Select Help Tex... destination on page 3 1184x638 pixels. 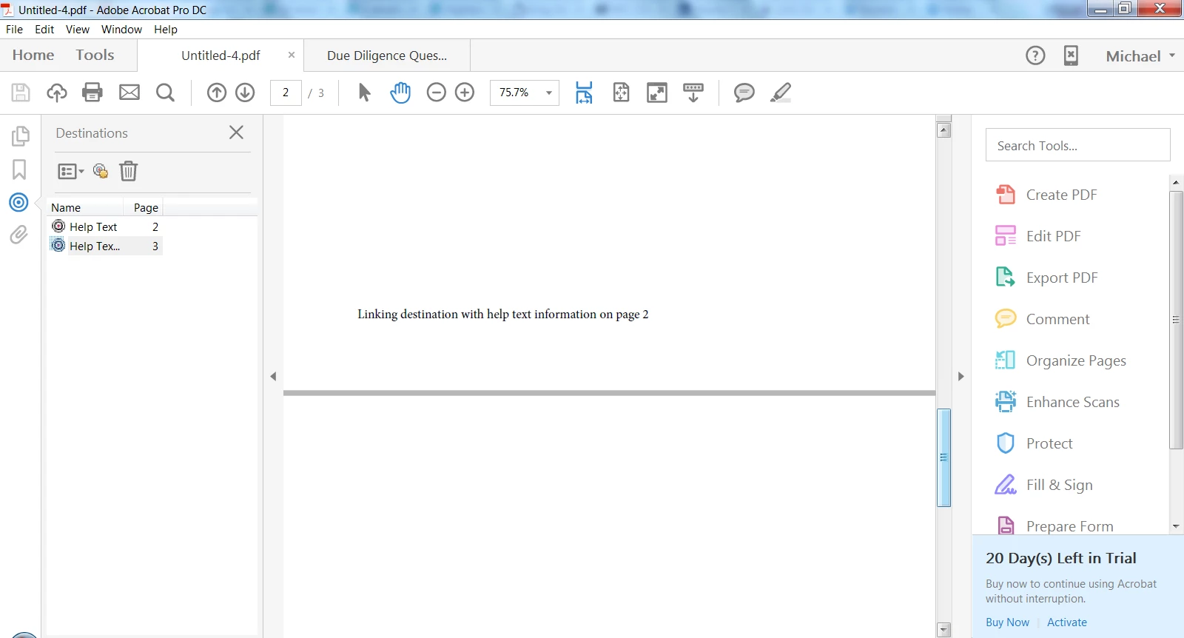point(106,246)
